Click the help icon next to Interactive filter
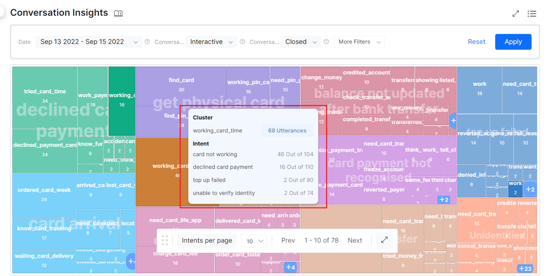This screenshot has height=276, width=550. (242, 42)
